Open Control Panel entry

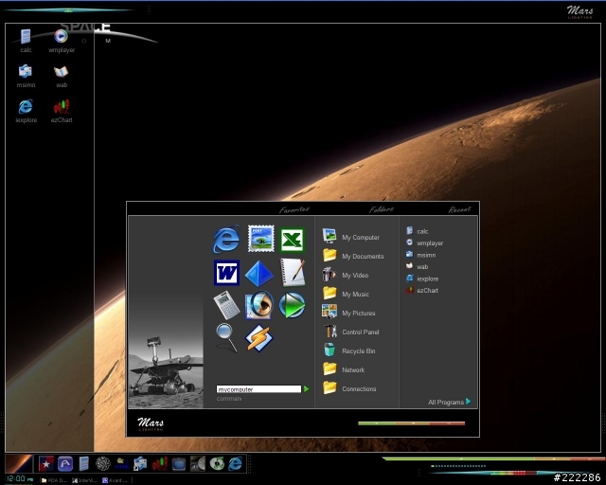click(351, 332)
